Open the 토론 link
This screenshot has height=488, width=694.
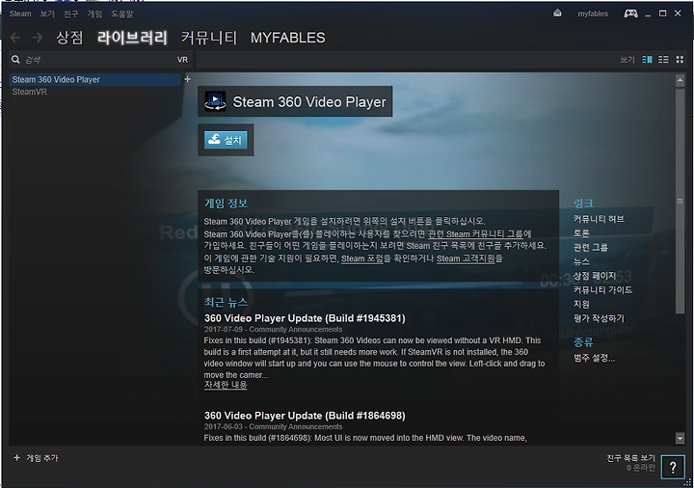[x=581, y=233]
